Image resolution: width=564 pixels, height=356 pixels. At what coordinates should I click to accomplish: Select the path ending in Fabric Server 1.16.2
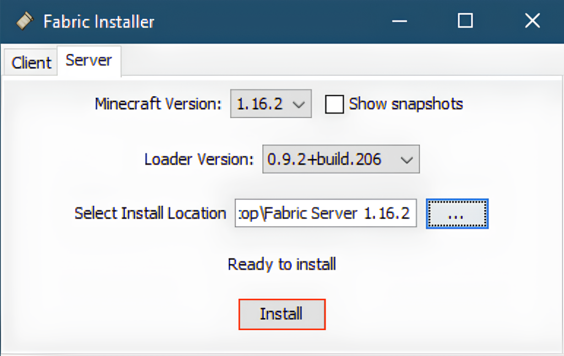pos(325,213)
